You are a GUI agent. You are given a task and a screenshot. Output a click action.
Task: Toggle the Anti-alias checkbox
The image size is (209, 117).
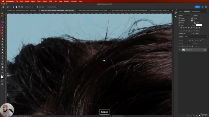click(38, 7)
